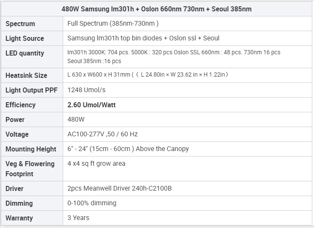Select the Spectrum row label
Image resolution: width=314 pixels, height=228 pixels.
coord(20,24)
